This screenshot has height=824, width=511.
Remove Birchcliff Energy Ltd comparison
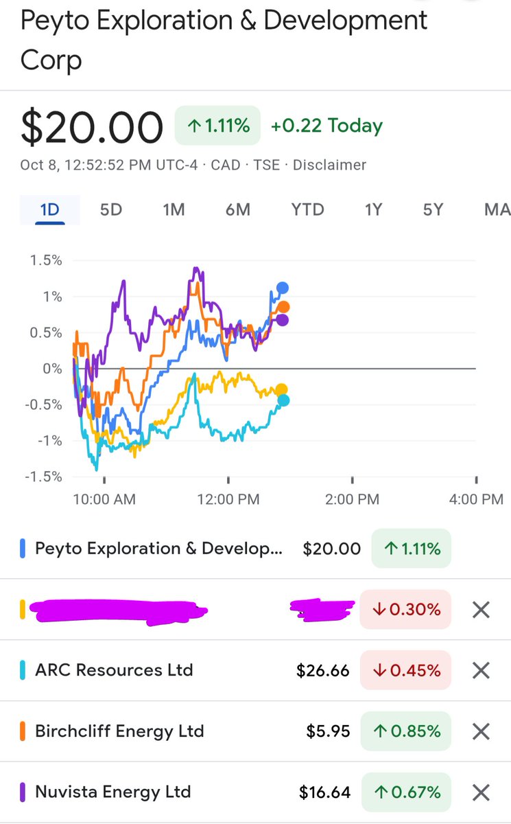(x=482, y=731)
